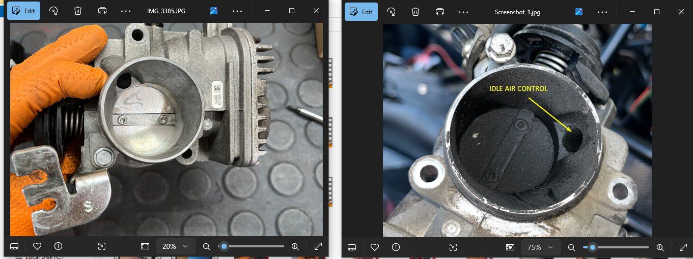Favorite the IMG_3385.JPG photo with heart
The image size is (693, 259).
click(37, 246)
